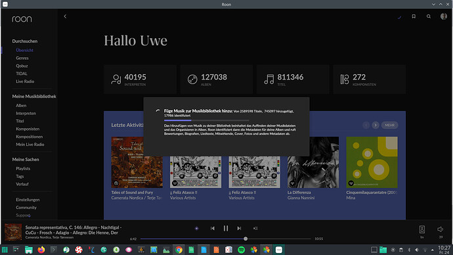Open Komponisten in the sidebar

coord(28,129)
